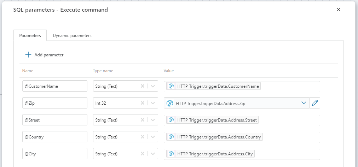Open type dropdown for @CustomerName

pos(153,86)
